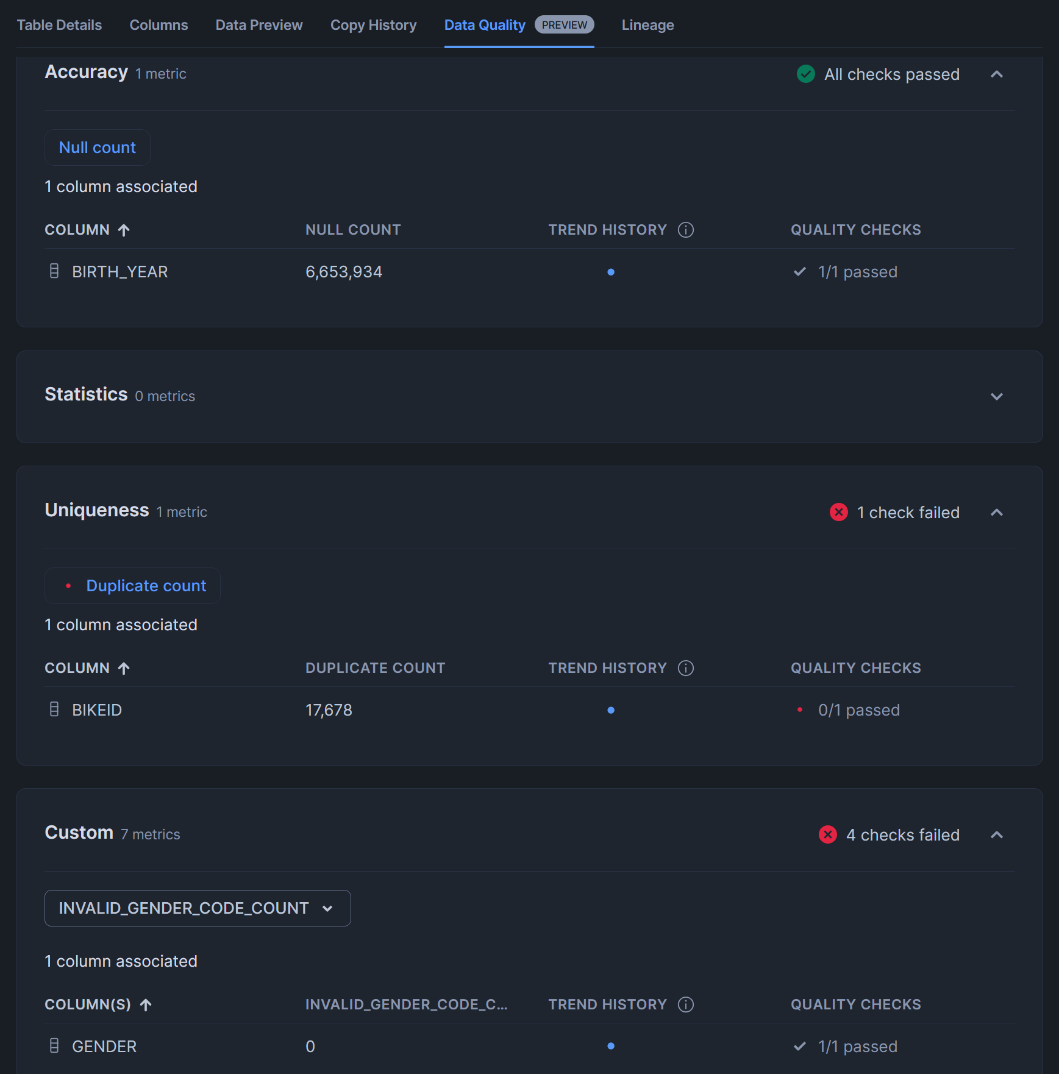The height and width of the screenshot is (1074, 1059).
Task: Click the red failed icon in Custom
Action: click(x=828, y=834)
